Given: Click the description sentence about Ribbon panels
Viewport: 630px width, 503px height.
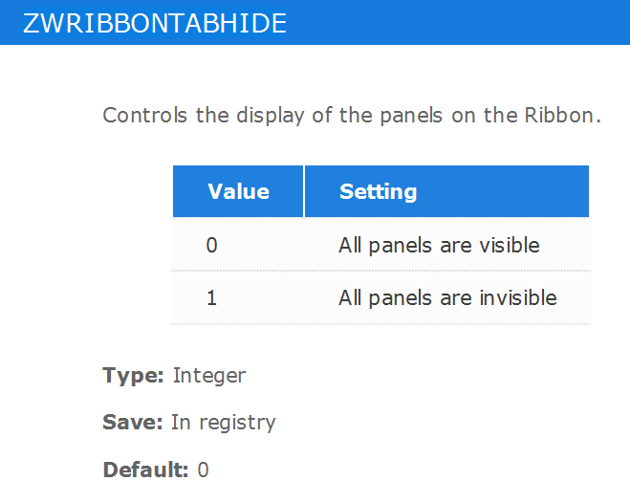Looking at the screenshot, I should click(352, 116).
